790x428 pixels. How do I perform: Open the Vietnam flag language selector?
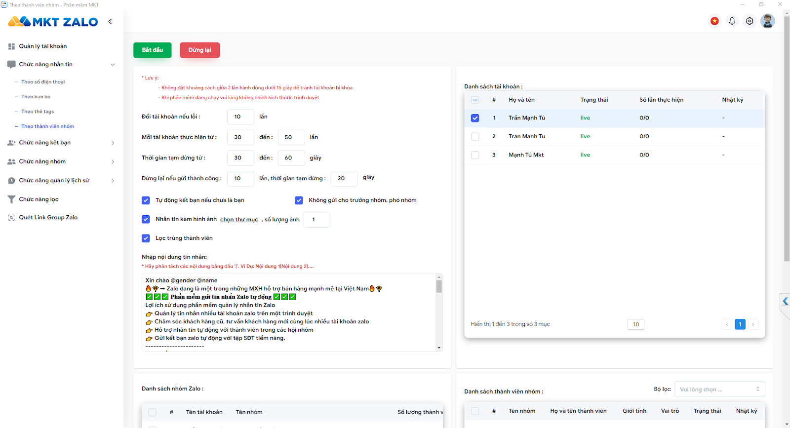(x=714, y=21)
